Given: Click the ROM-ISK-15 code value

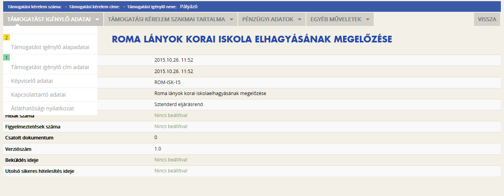Looking at the screenshot, I should click(167, 82).
